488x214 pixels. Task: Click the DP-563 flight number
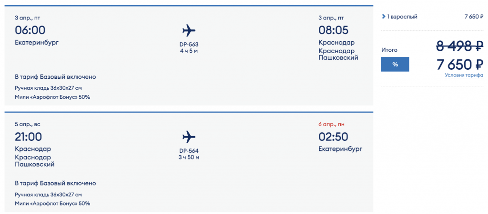point(189,45)
